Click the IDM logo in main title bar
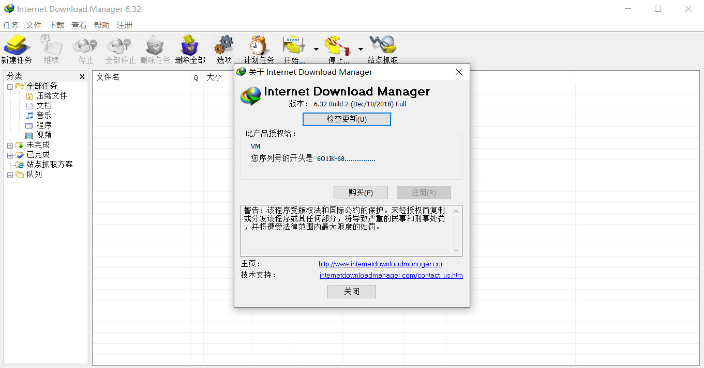This screenshot has width=704, height=368. coord(9,9)
